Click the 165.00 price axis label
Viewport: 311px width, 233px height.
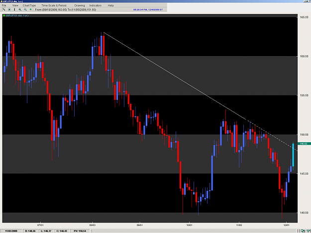(304, 17)
